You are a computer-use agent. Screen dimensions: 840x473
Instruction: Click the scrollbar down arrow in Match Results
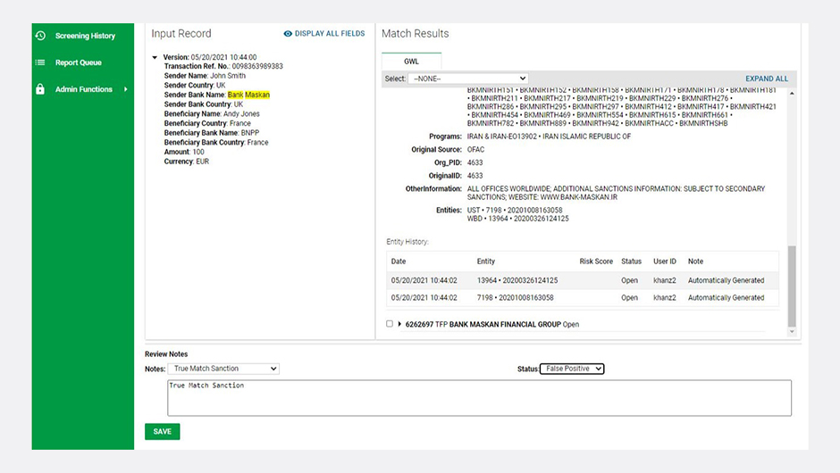(x=792, y=332)
